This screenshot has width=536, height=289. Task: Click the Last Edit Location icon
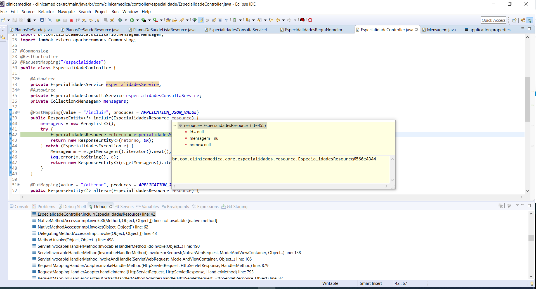[271, 20]
